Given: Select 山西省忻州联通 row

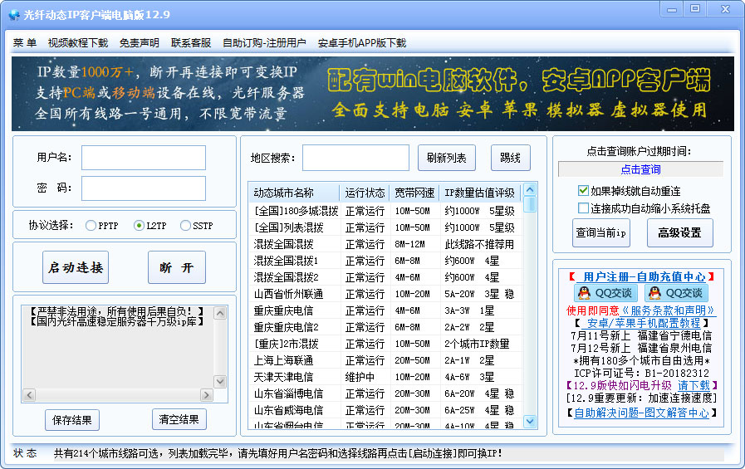Looking at the screenshot, I should [385, 294].
